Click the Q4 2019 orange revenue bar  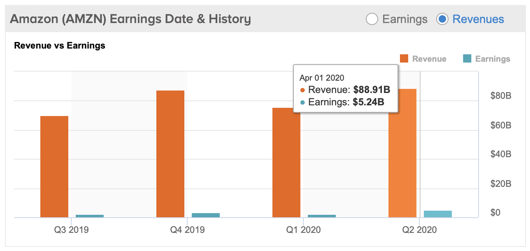tap(170, 154)
